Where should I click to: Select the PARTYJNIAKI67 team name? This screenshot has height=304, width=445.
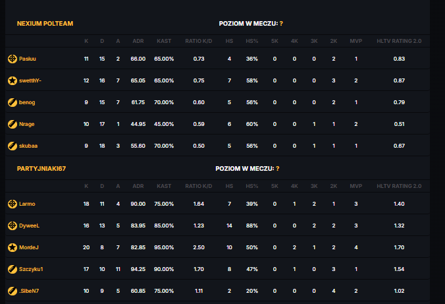pyautogui.click(x=41, y=169)
